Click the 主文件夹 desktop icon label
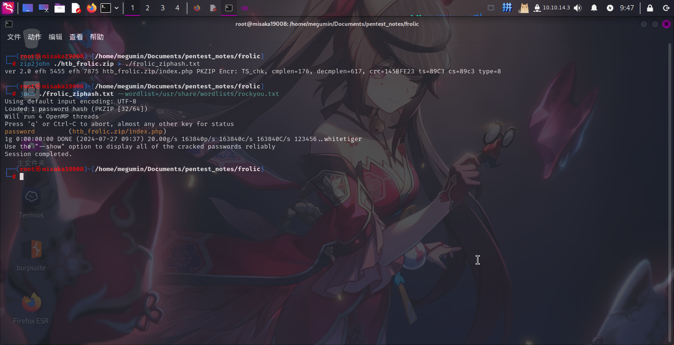This screenshot has width=674, height=345. coord(31,163)
